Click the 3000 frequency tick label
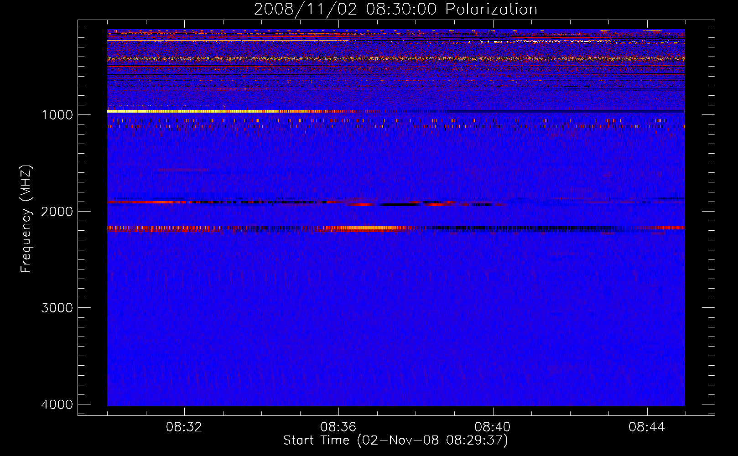The image size is (738, 456). [57, 308]
